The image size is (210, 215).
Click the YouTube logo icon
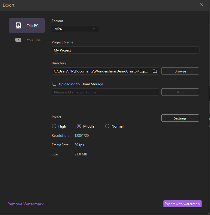click(x=18, y=40)
